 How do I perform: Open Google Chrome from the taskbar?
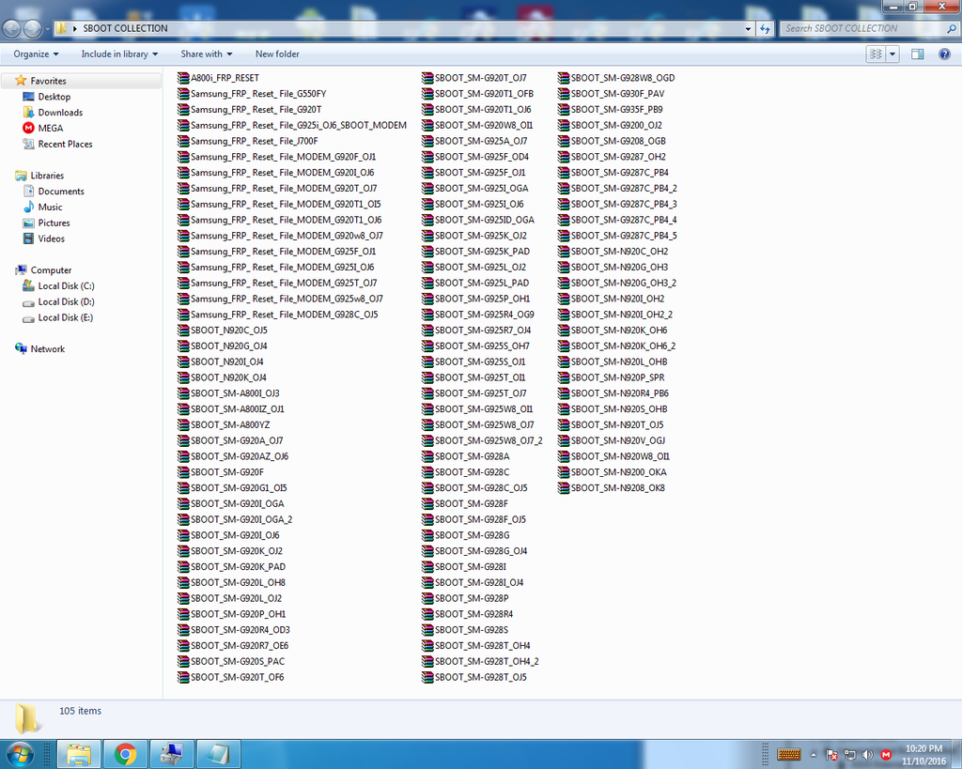(x=126, y=753)
